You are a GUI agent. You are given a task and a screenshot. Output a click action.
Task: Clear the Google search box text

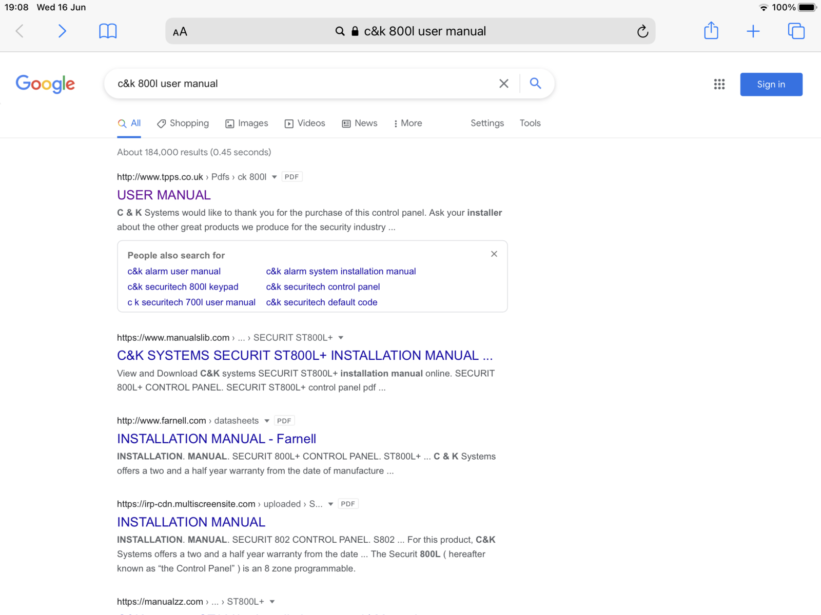pos(503,84)
